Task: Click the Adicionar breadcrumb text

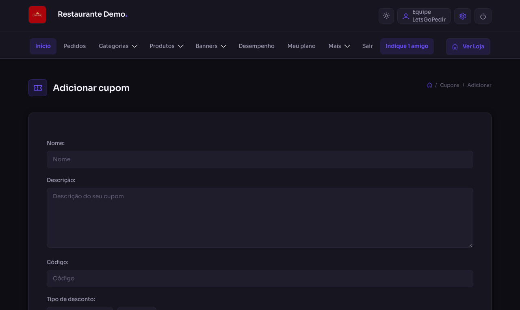Action: tap(479, 85)
